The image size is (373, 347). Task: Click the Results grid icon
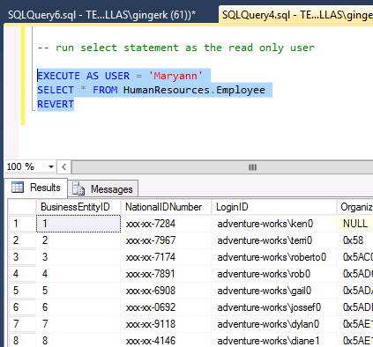[18, 188]
